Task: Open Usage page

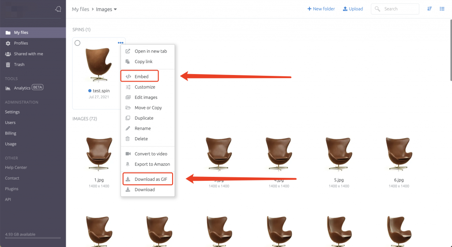Action: point(11,144)
